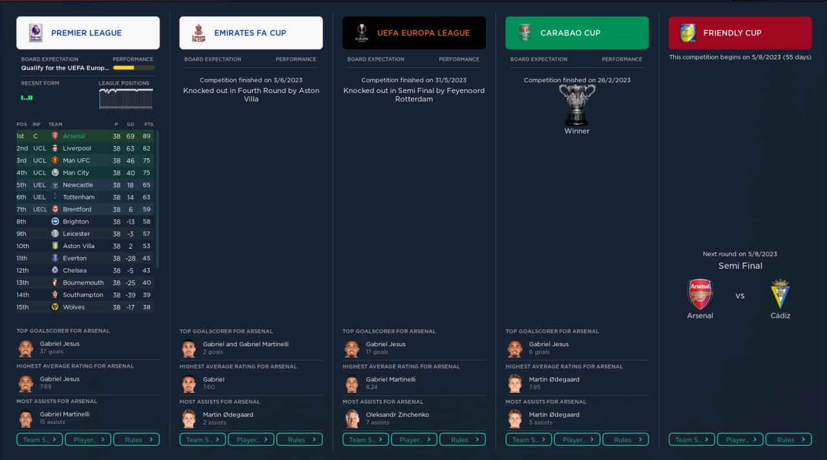Viewport: 827px width, 460px height.
Task: Click the league table scrollbar
Action: [x=157, y=199]
